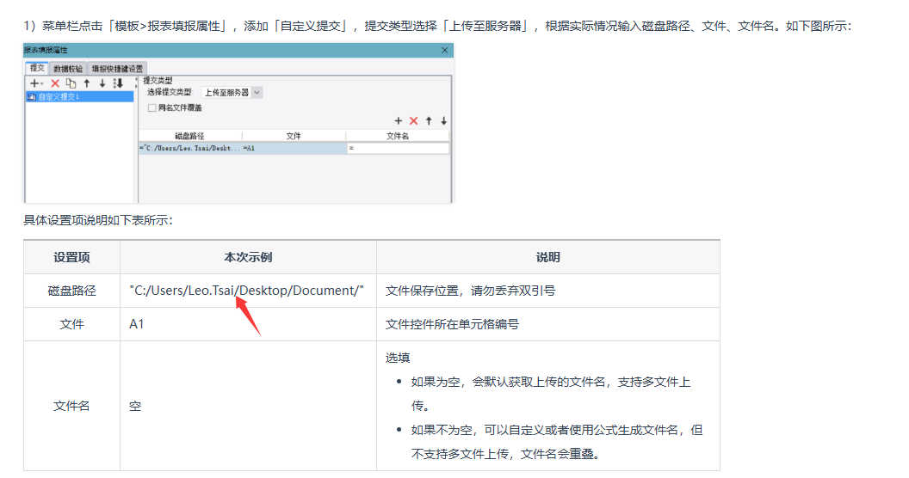The width and height of the screenshot is (909, 478).
Task: Click the move-to-bottom sort icon
Action: pyautogui.click(x=118, y=83)
